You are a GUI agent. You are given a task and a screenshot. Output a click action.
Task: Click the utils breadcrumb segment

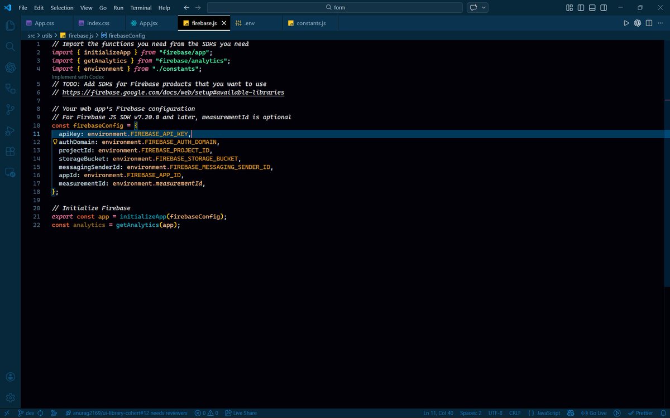tap(47, 36)
